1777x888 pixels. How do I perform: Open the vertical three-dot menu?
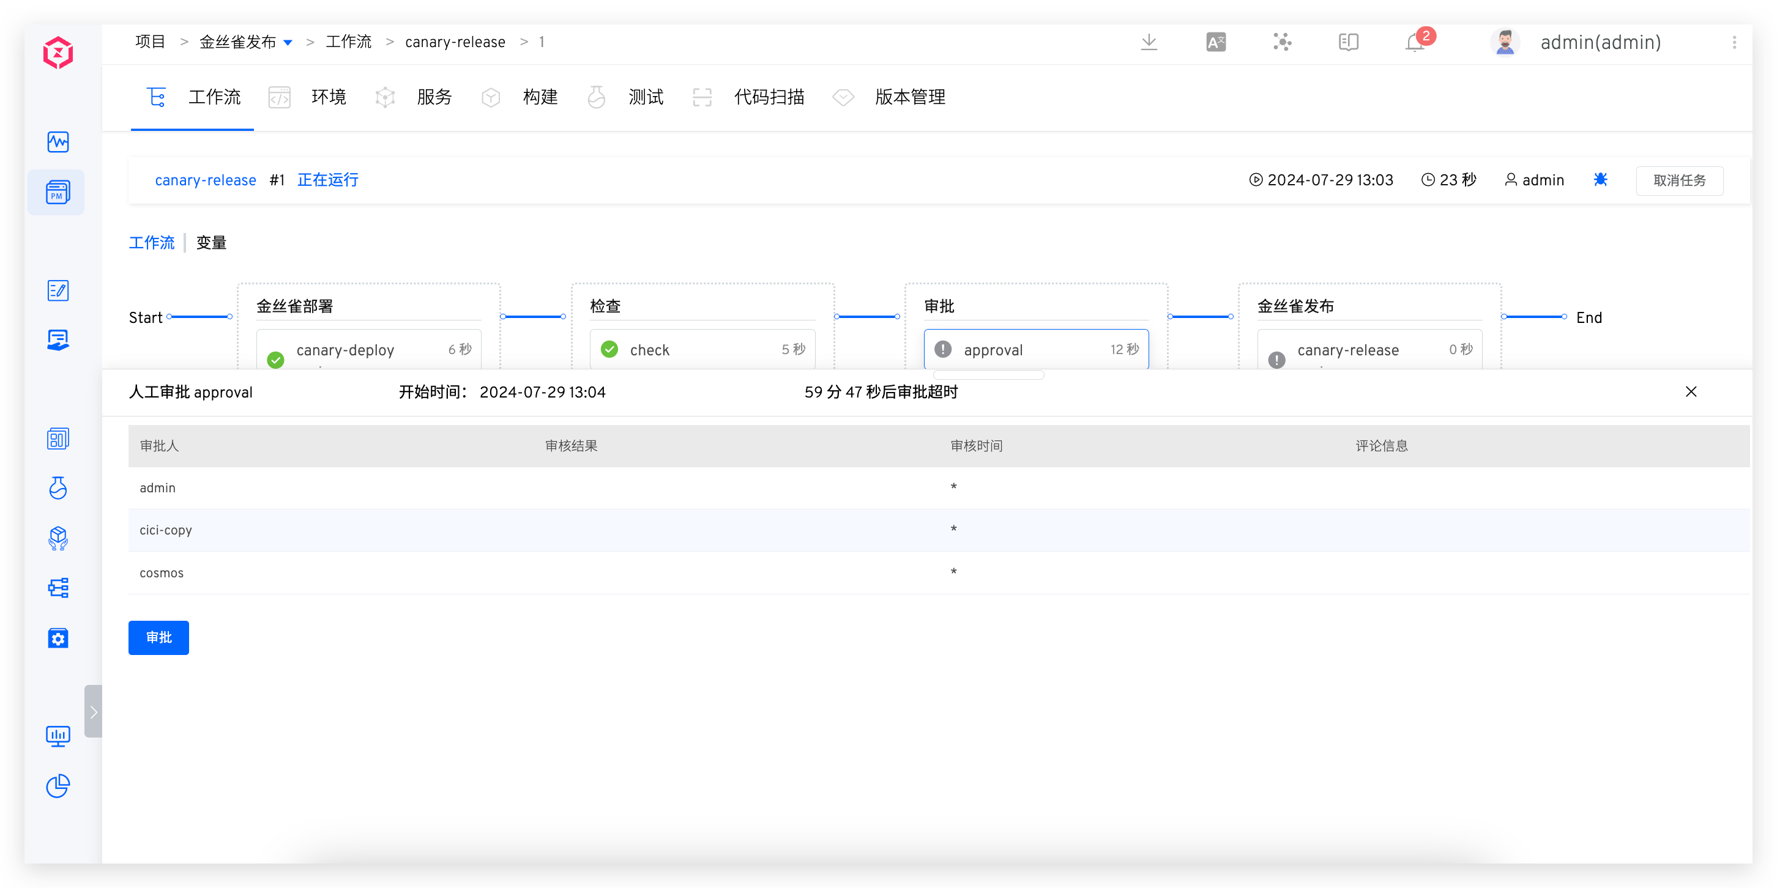(x=1734, y=42)
